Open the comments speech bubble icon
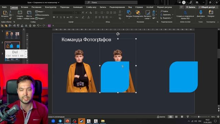220x124 pixels. click(181, 7)
